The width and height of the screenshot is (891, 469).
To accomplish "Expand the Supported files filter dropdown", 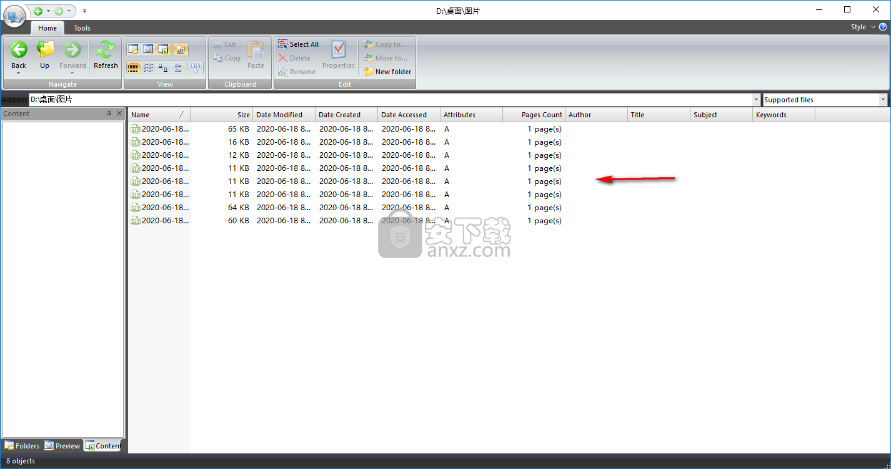I will point(883,100).
